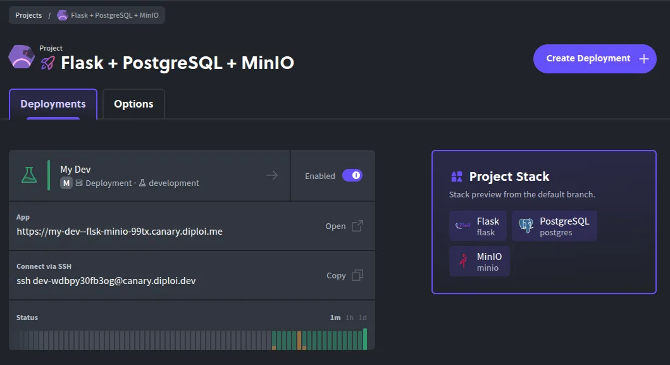Click the rocket icon beside the project title
670x365 pixels.
click(48, 63)
